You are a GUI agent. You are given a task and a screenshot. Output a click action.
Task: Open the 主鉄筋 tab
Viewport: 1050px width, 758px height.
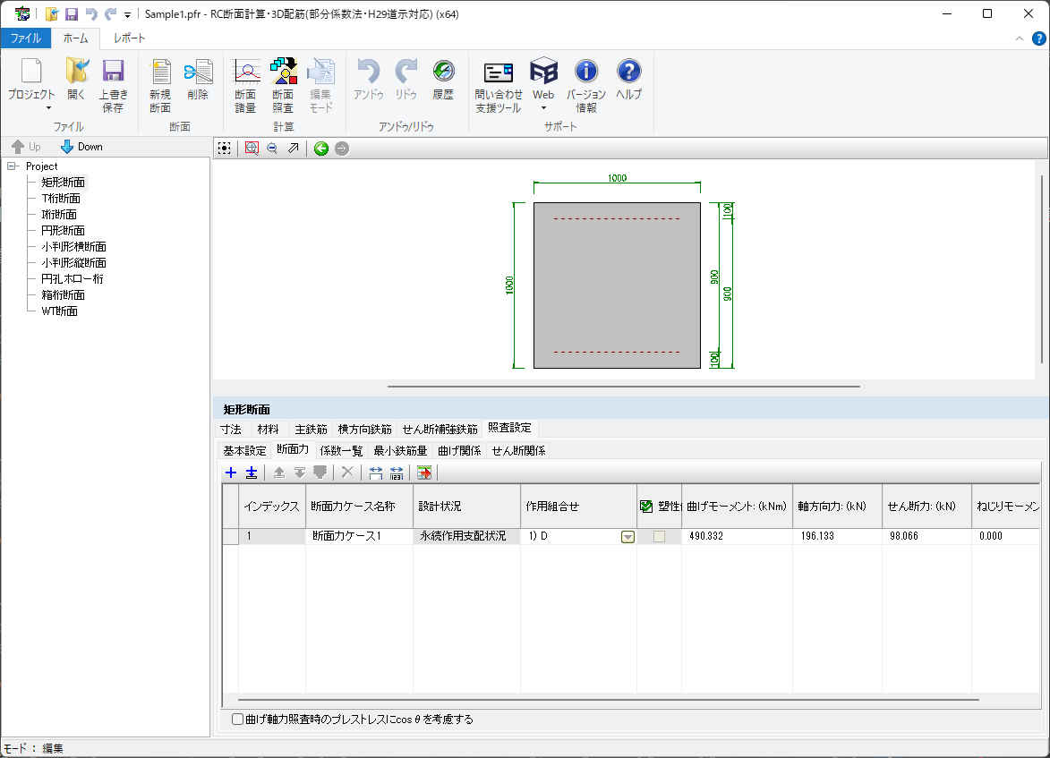click(311, 429)
